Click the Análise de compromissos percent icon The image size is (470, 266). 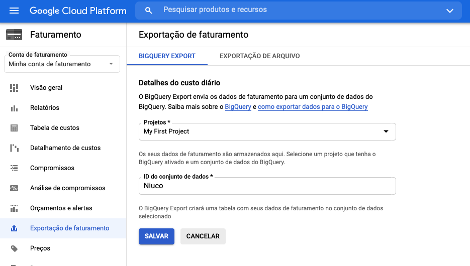(14, 188)
